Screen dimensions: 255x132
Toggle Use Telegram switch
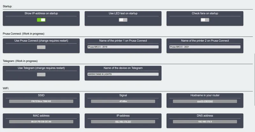41,75
